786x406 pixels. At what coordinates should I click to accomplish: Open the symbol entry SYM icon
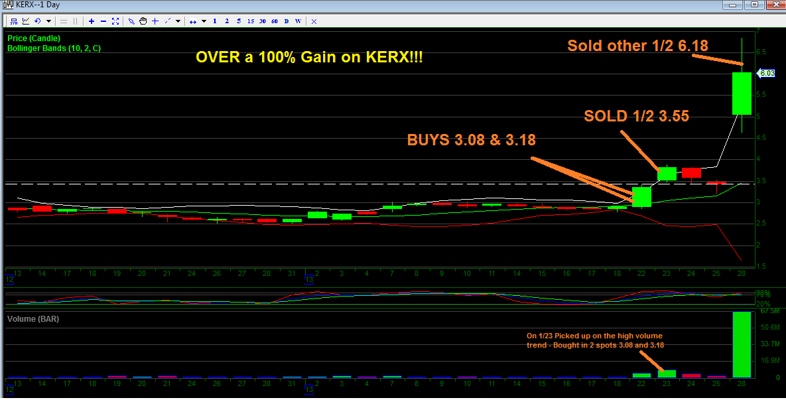14,21
